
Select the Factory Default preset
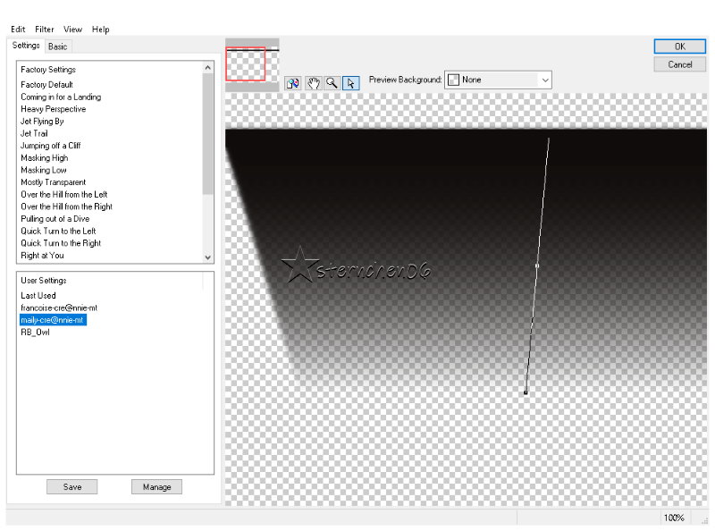(47, 84)
